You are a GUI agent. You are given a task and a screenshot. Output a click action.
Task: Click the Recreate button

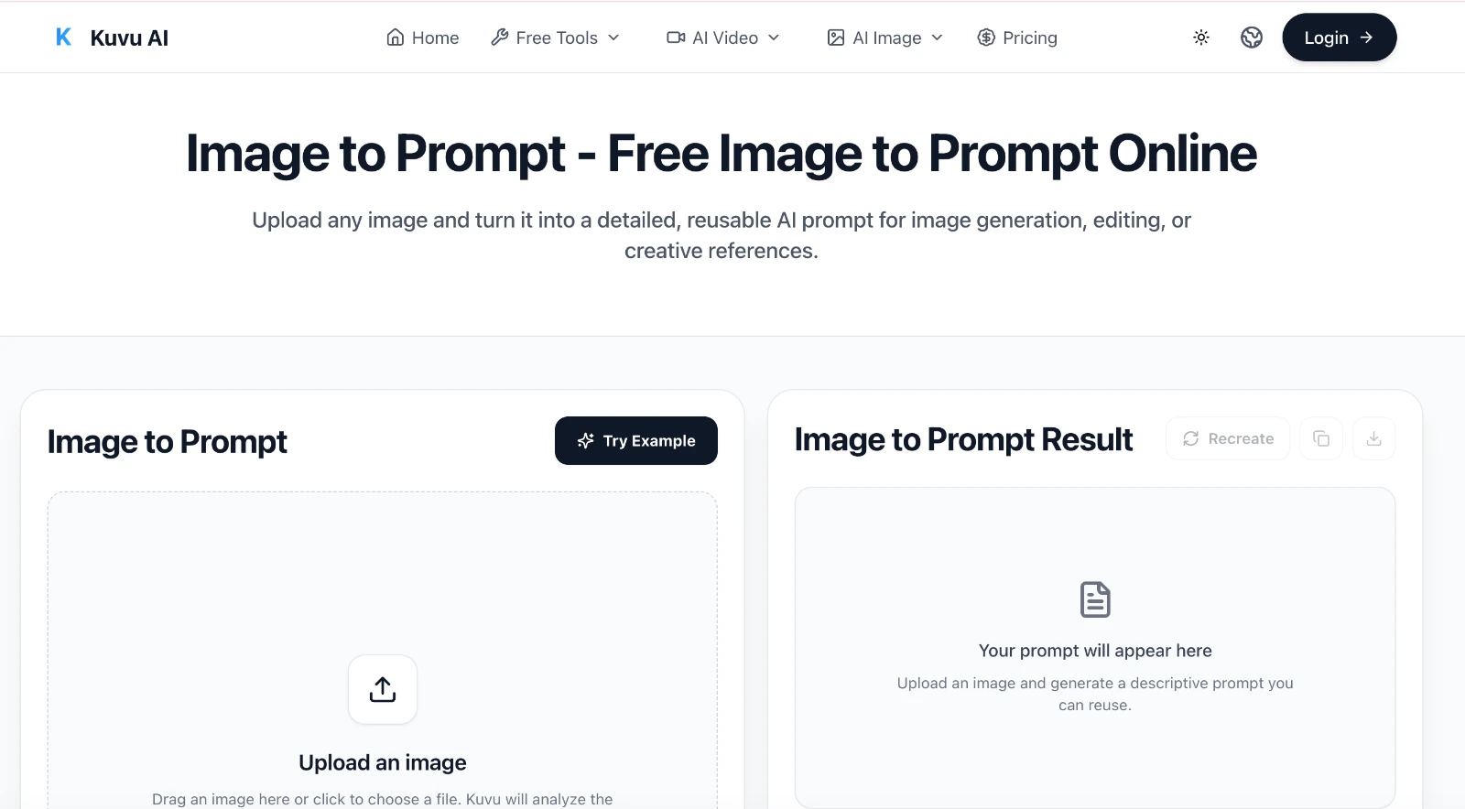click(1228, 438)
